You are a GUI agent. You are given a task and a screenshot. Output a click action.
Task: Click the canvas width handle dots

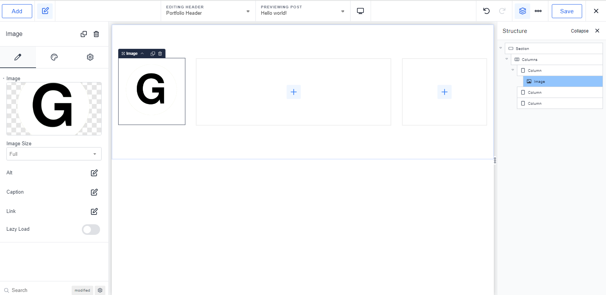click(x=495, y=160)
